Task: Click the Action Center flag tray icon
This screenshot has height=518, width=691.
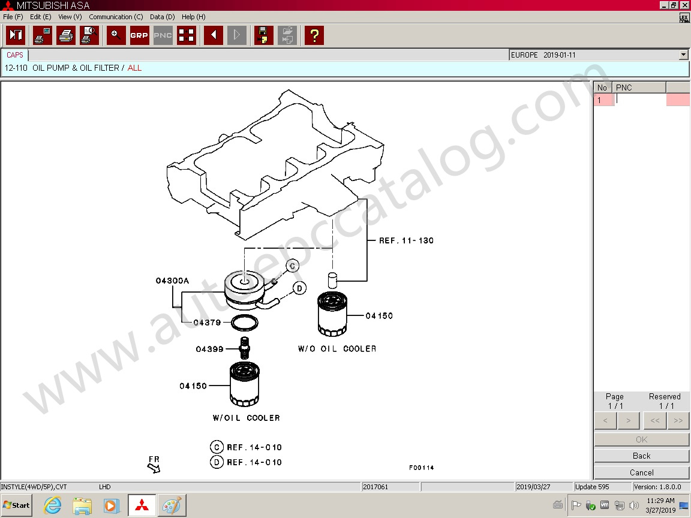Action: (x=576, y=505)
